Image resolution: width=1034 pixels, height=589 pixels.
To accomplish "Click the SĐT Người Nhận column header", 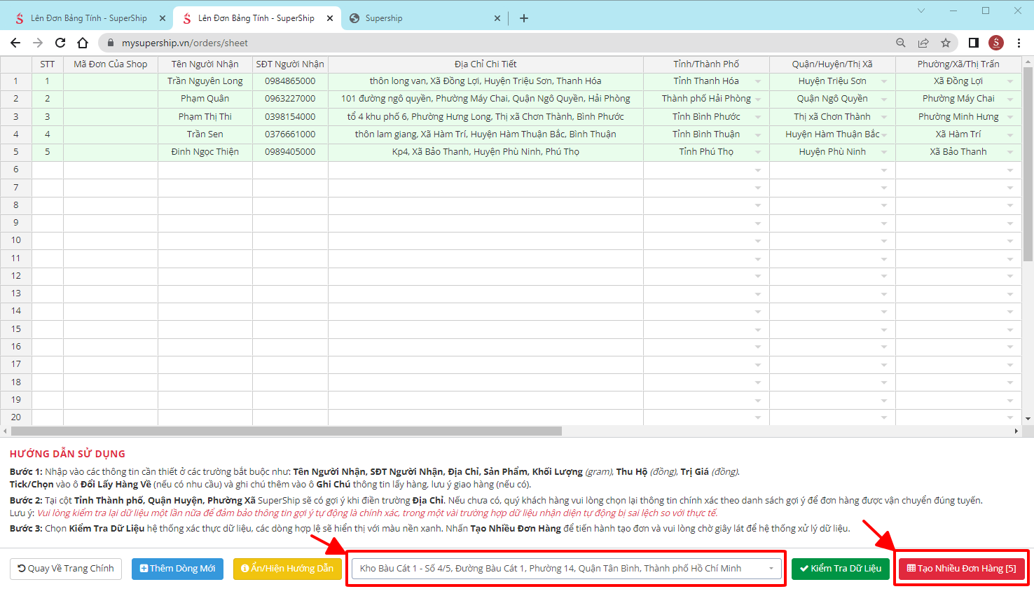I will [290, 64].
